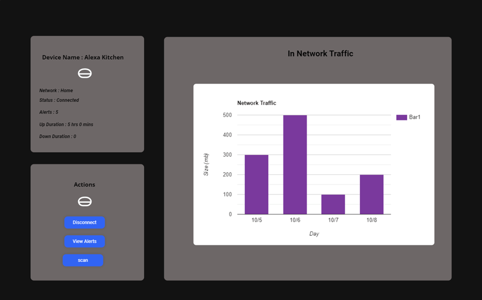Screen dimensions: 482x300
Task: Click the Network: Home text
Action: (x=56, y=91)
